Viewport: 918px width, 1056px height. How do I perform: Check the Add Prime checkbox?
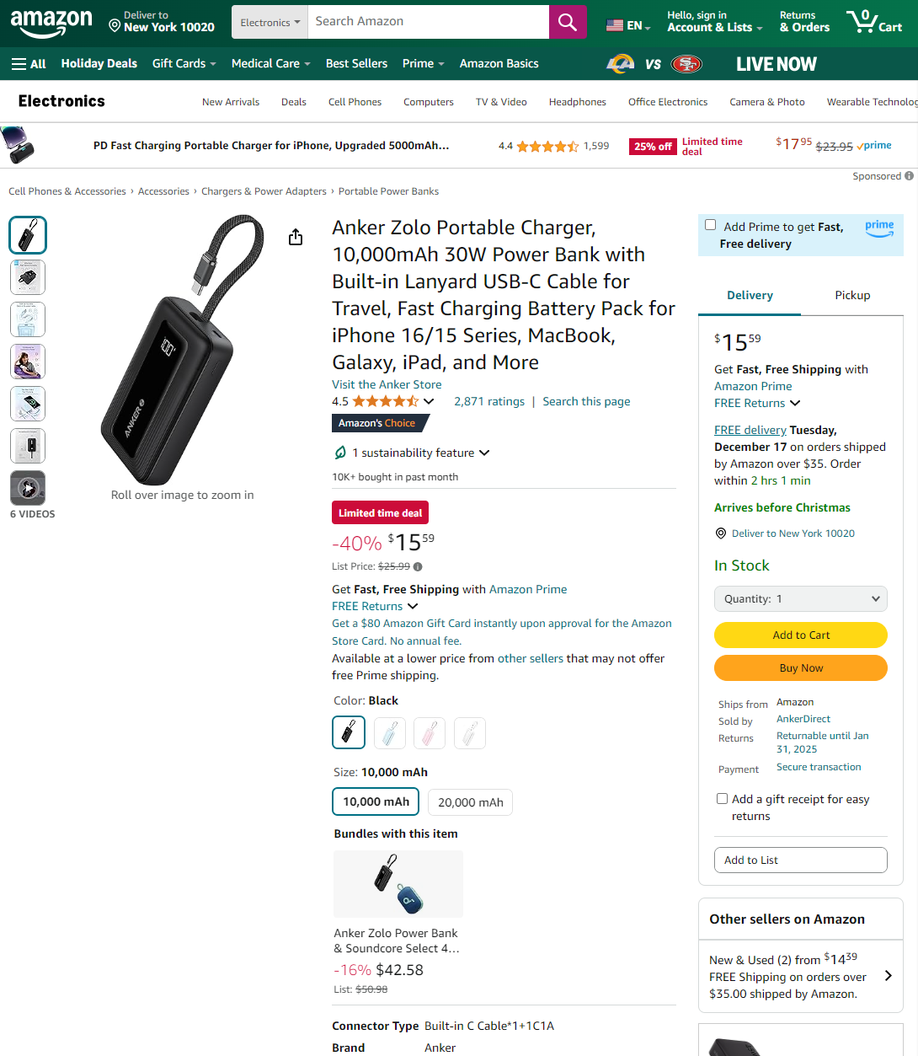pyautogui.click(x=711, y=225)
